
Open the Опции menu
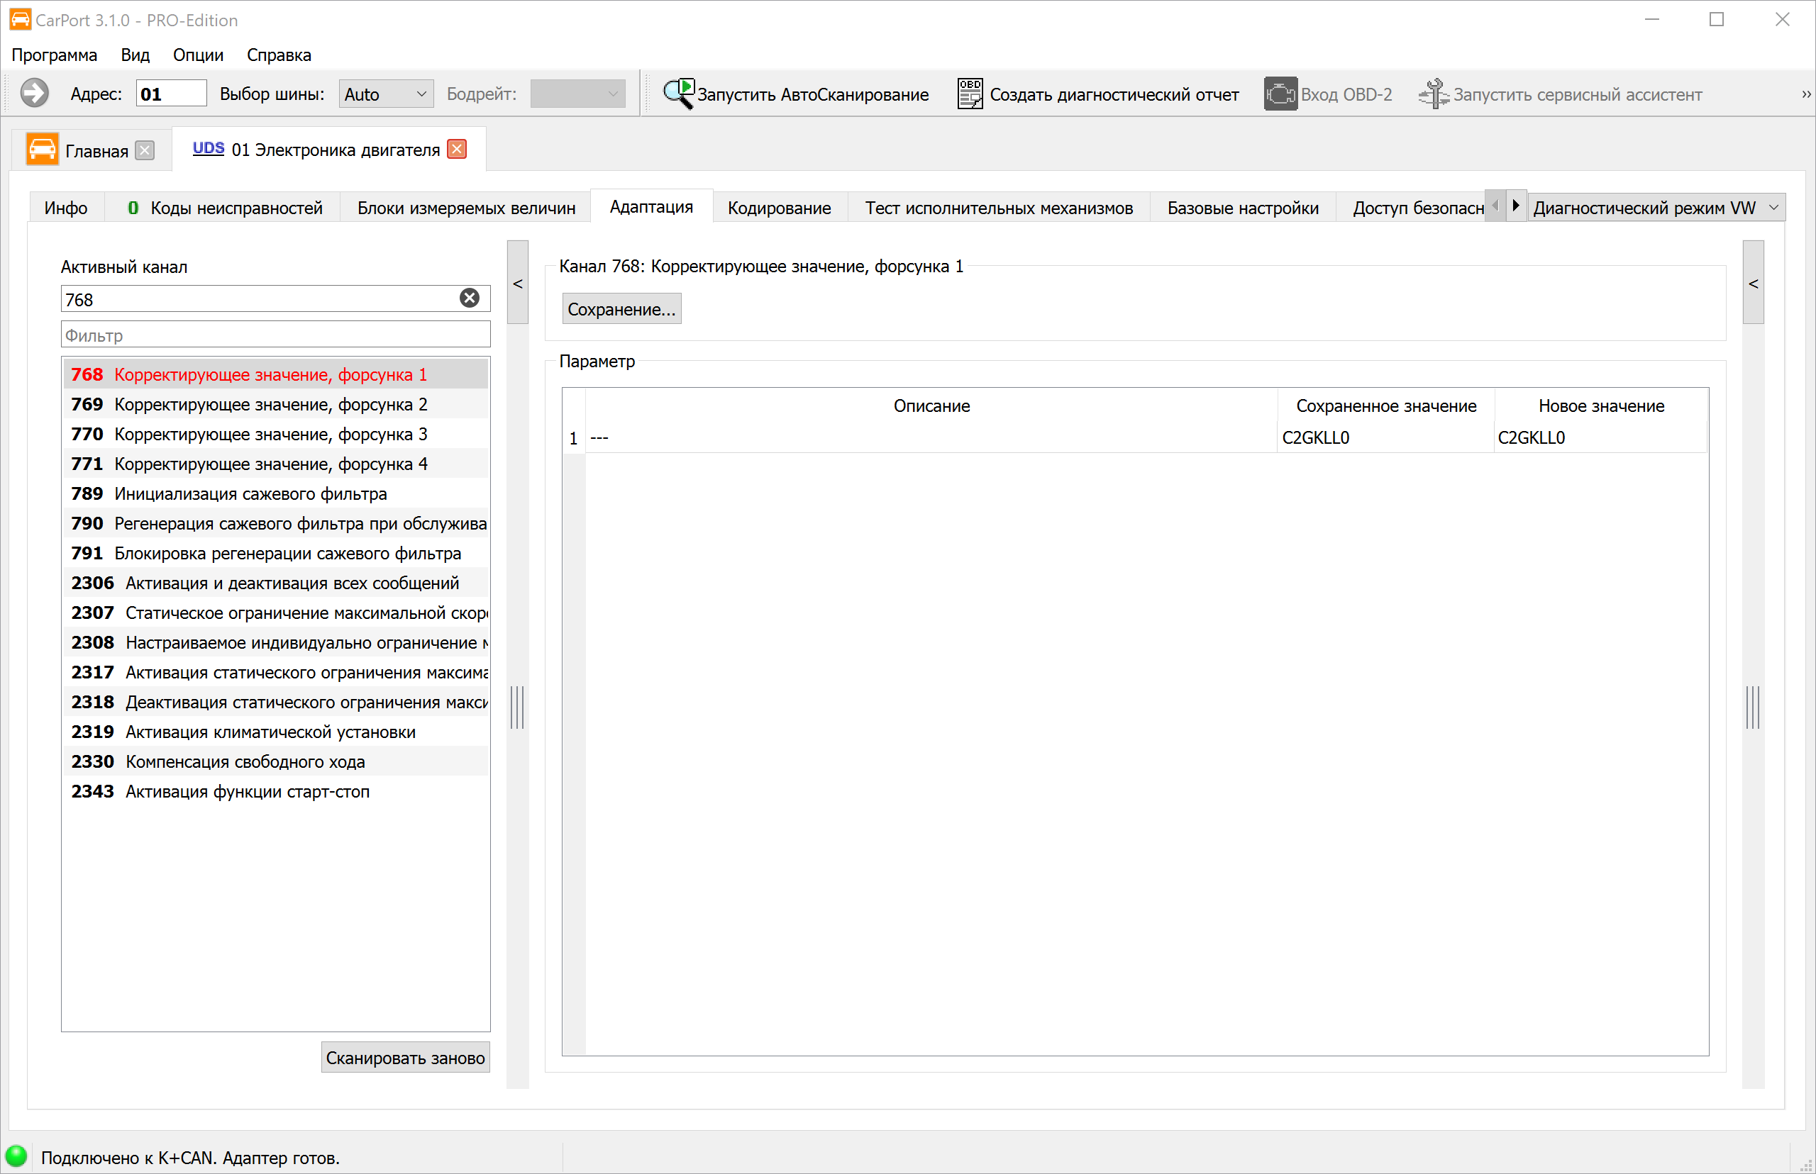197,55
